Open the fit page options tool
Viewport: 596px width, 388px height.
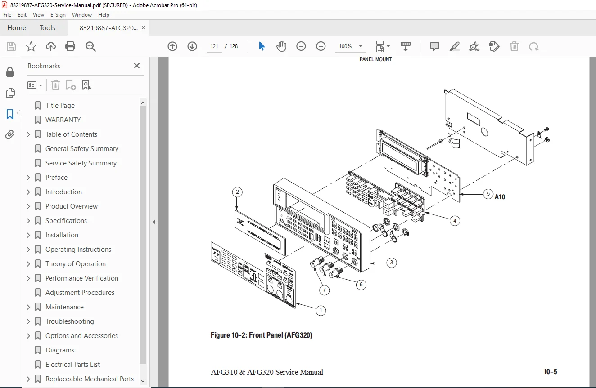383,46
